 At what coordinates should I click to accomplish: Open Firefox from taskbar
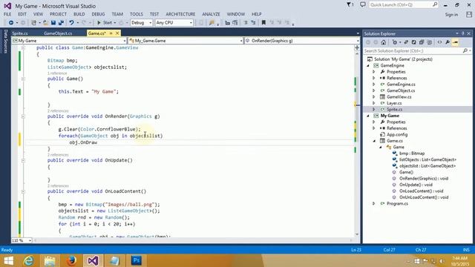tap(71, 260)
